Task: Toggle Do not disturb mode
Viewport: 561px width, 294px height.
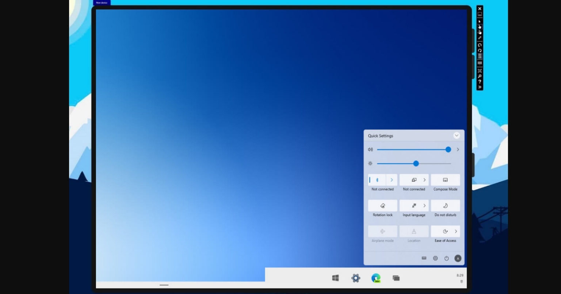Action: tap(445, 205)
